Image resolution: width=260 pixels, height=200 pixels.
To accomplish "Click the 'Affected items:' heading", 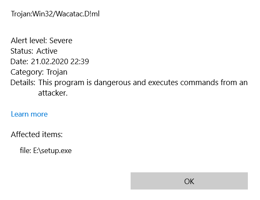I will pyautogui.click(x=37, y=135).
